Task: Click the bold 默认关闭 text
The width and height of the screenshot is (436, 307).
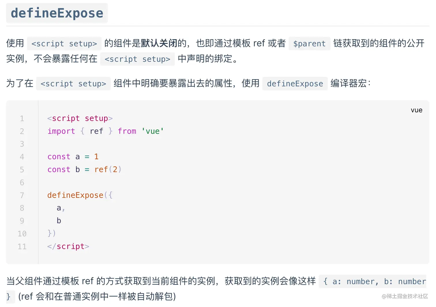Action: tap(159, 43)
